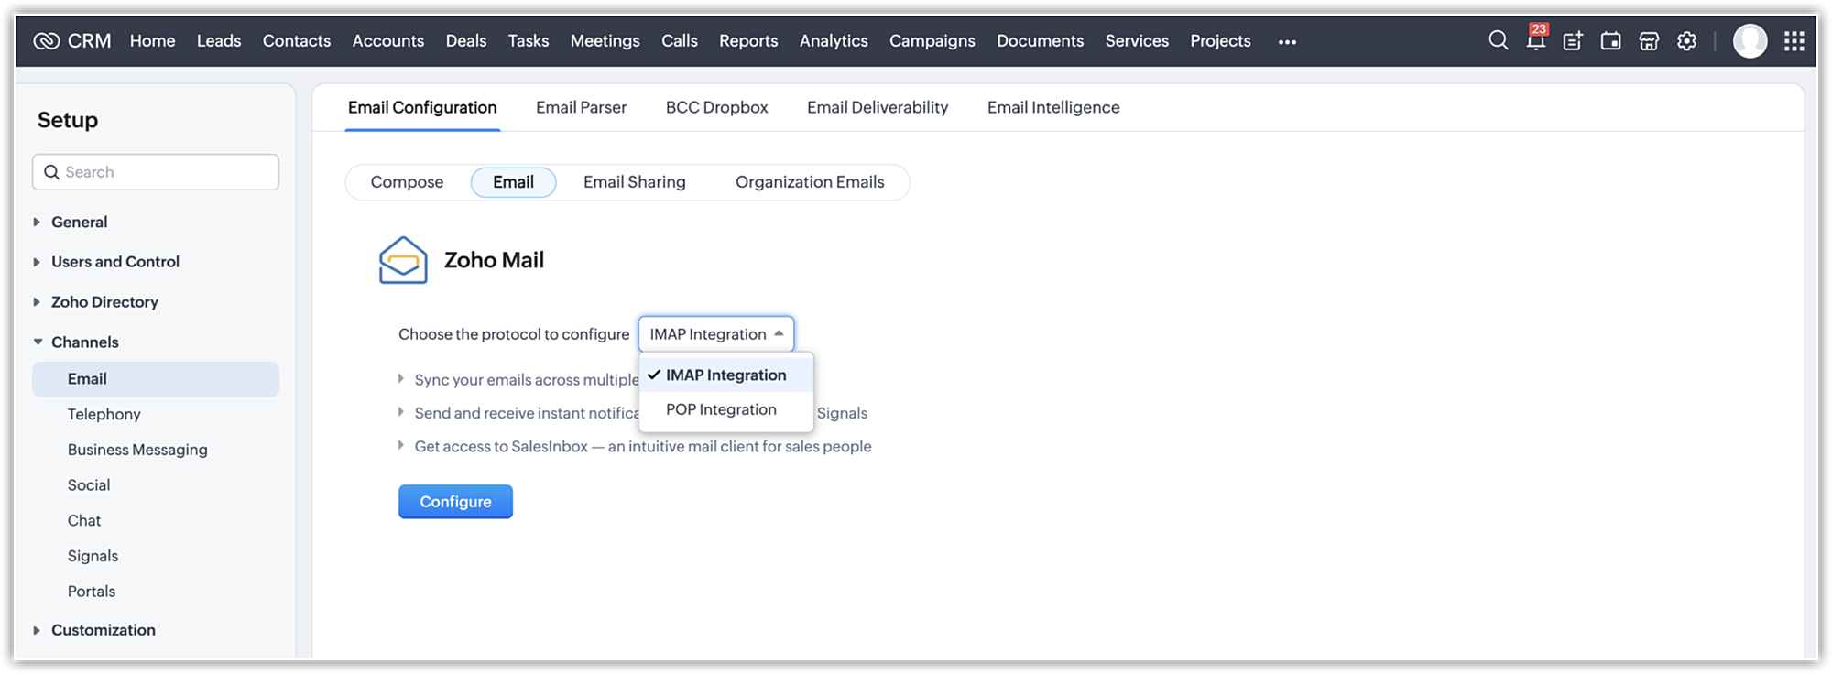Click search icon inside Setup search box

pyautogui.click(x=51, y=172)
